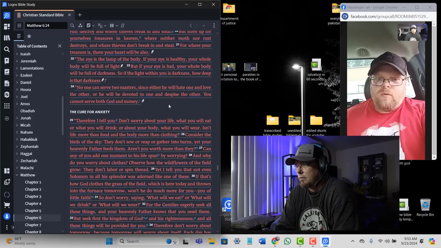Toggle the visual filters checkmark button
441x248 pixels.
point(89,25)
